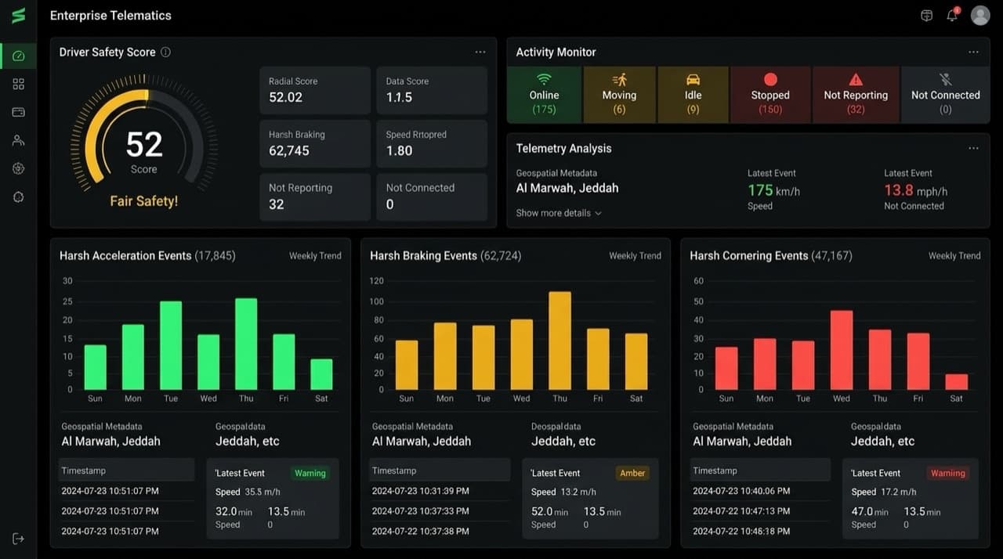Click Weekly Trend on Harsh Acceleration Events
The width and height of the screenshot is (1003, 559).
315,256
